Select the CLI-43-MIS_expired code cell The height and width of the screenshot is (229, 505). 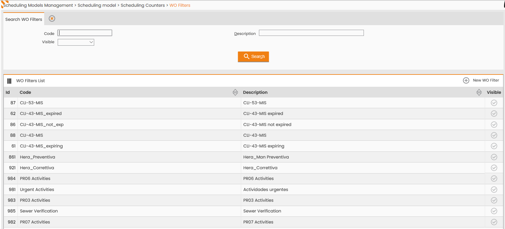coord(129,113)
